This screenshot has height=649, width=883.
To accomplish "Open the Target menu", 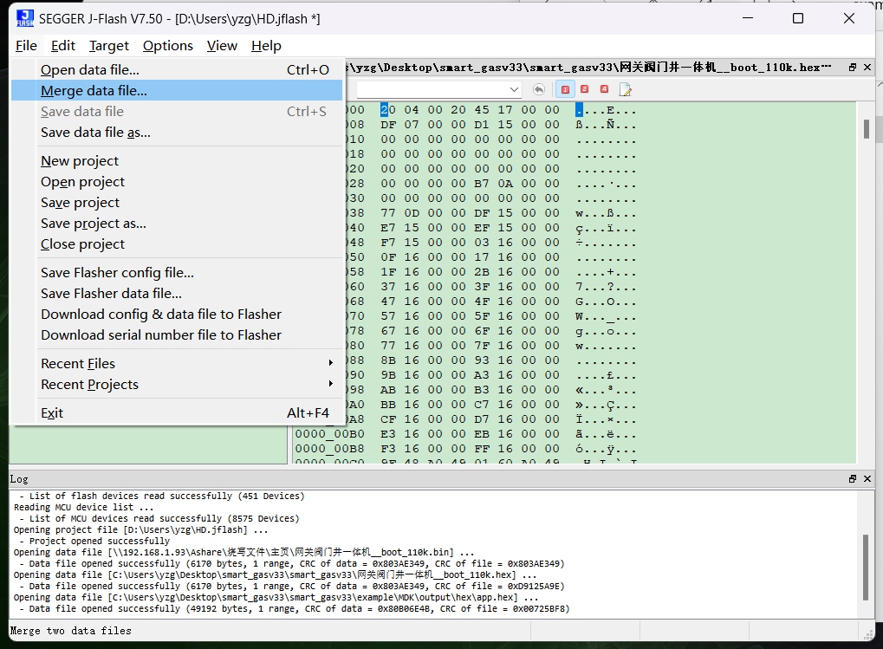I will [109, 46].
